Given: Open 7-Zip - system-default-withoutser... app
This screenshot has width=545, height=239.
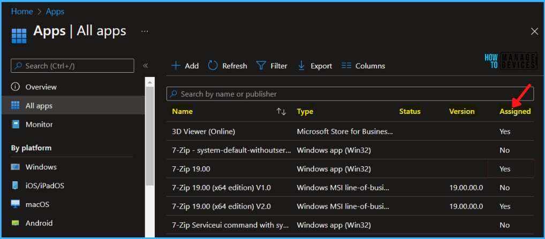Looking at the screenshot, I should 231,150.
